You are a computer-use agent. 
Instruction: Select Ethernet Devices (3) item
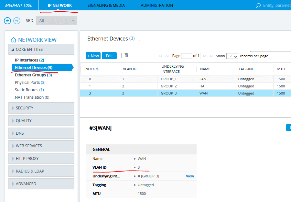[42, 67]
